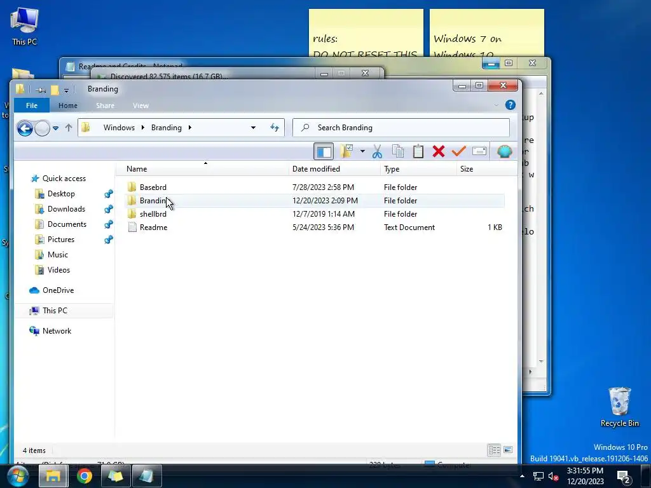Expand the chevron after Windows in address bar
651x488 pixels.
(142, 127)
